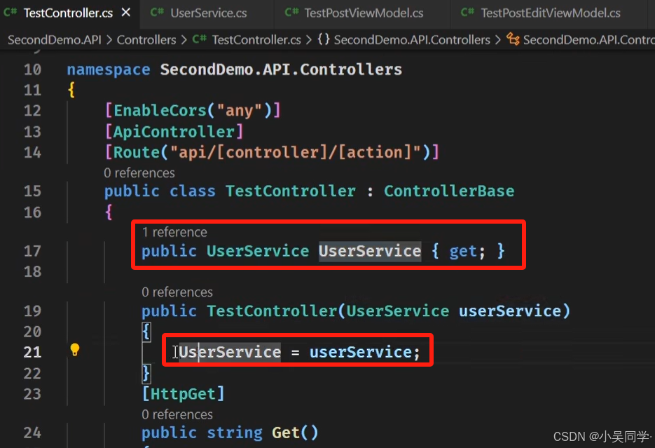This screenshot has width=655, height=448.
Task: Open the UserService.cs tab
Action: 208,13
